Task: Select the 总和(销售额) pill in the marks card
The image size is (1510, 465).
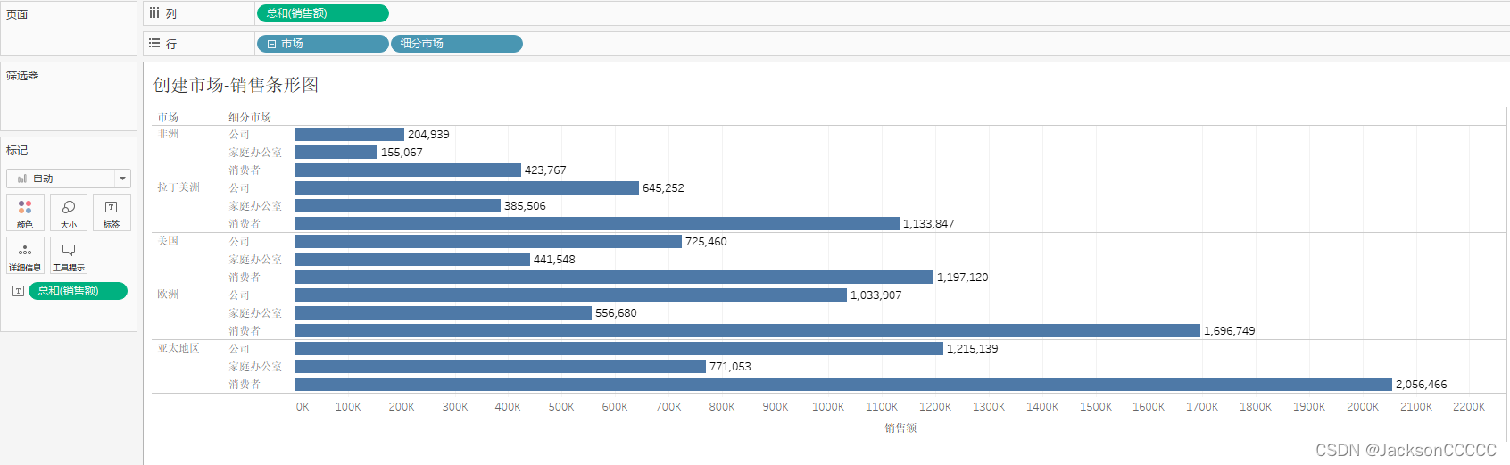Action: coord(79,291)
